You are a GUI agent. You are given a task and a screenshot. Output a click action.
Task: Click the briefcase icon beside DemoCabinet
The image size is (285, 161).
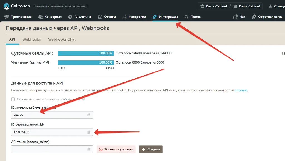tap(202, 6)
